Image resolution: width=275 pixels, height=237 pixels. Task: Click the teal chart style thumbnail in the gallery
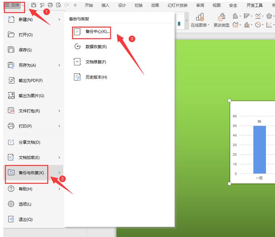click(179, 24)
